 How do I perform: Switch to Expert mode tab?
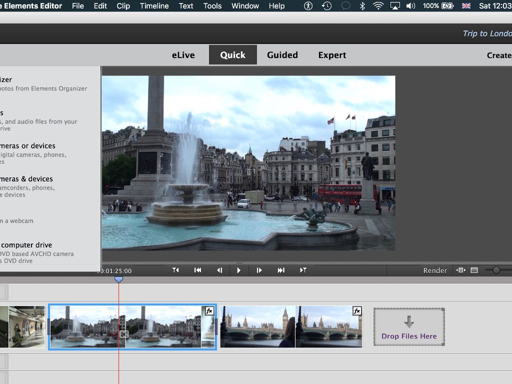pyautogui.click(x=332, y=55)
